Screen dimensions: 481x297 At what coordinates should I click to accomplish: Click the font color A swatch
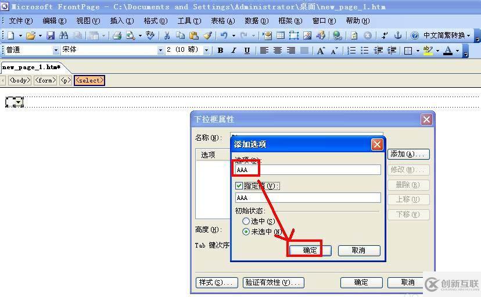(x=448, y=51)
